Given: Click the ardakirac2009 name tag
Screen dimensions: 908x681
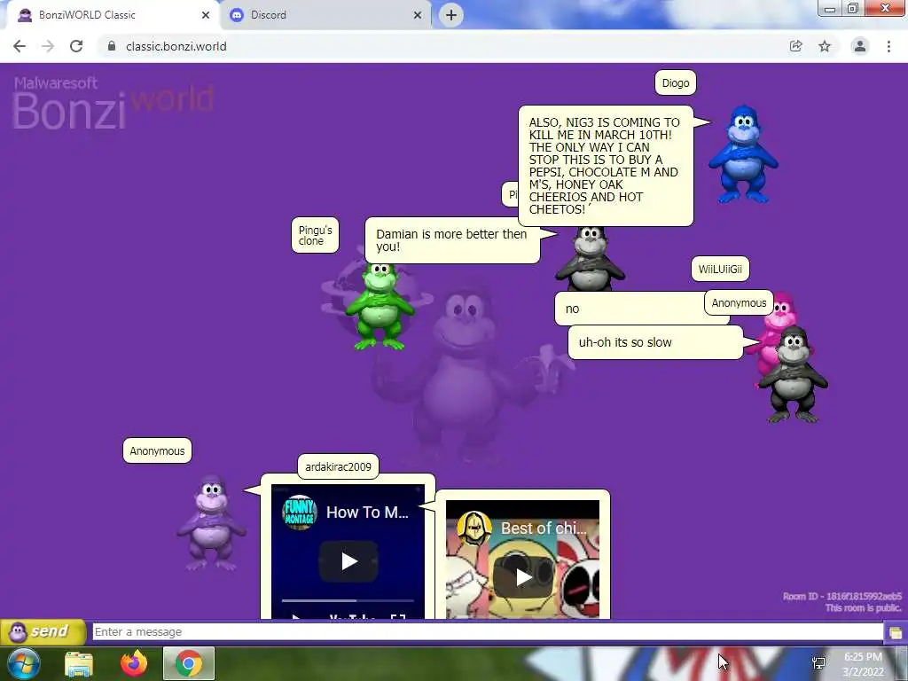Looking at the screenshot, I should pos(338,466).
